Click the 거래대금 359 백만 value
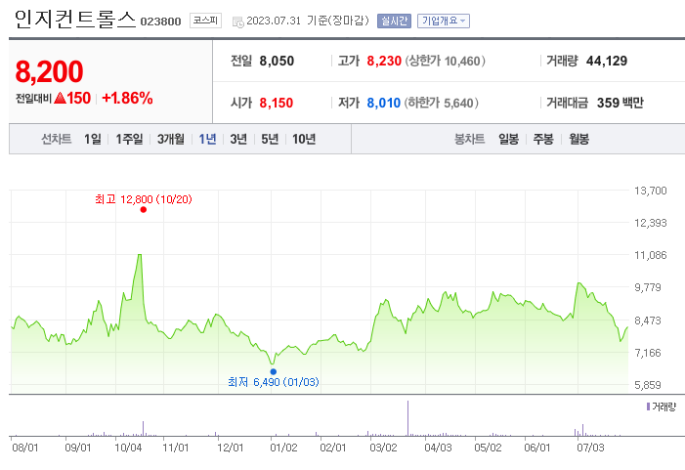The height and width of the screenshot is (470, 685). (621, 103)
